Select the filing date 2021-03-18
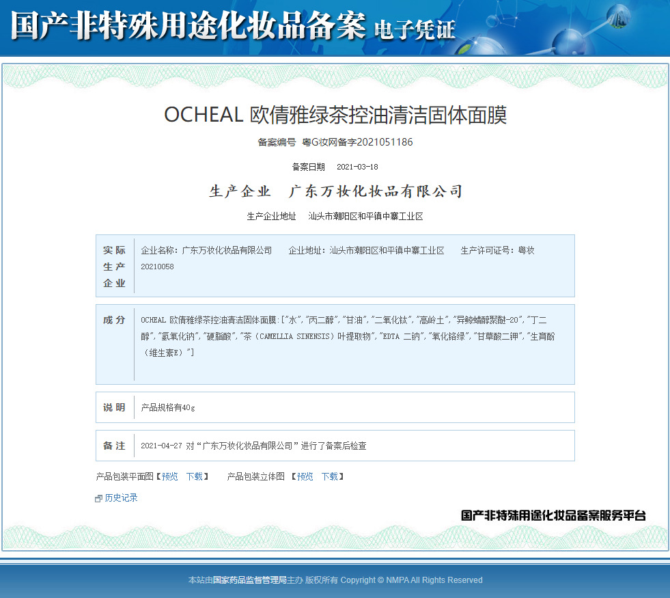The image size is (670, 598). tap(357, 167)
